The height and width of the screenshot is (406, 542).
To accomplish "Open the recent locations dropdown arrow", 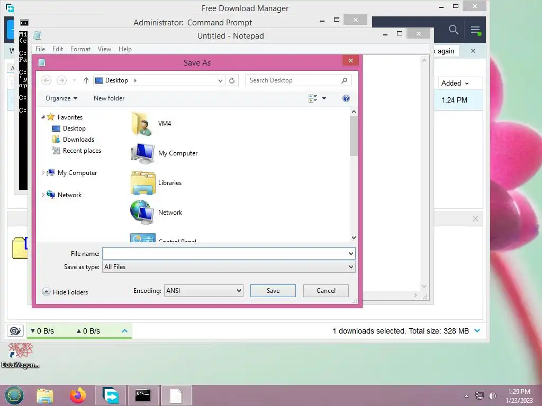I will pos(74,81).
